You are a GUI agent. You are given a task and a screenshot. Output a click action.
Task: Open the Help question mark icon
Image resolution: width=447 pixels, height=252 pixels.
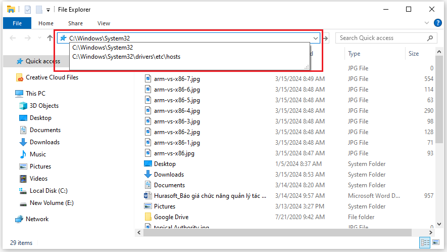click(437, 23)
